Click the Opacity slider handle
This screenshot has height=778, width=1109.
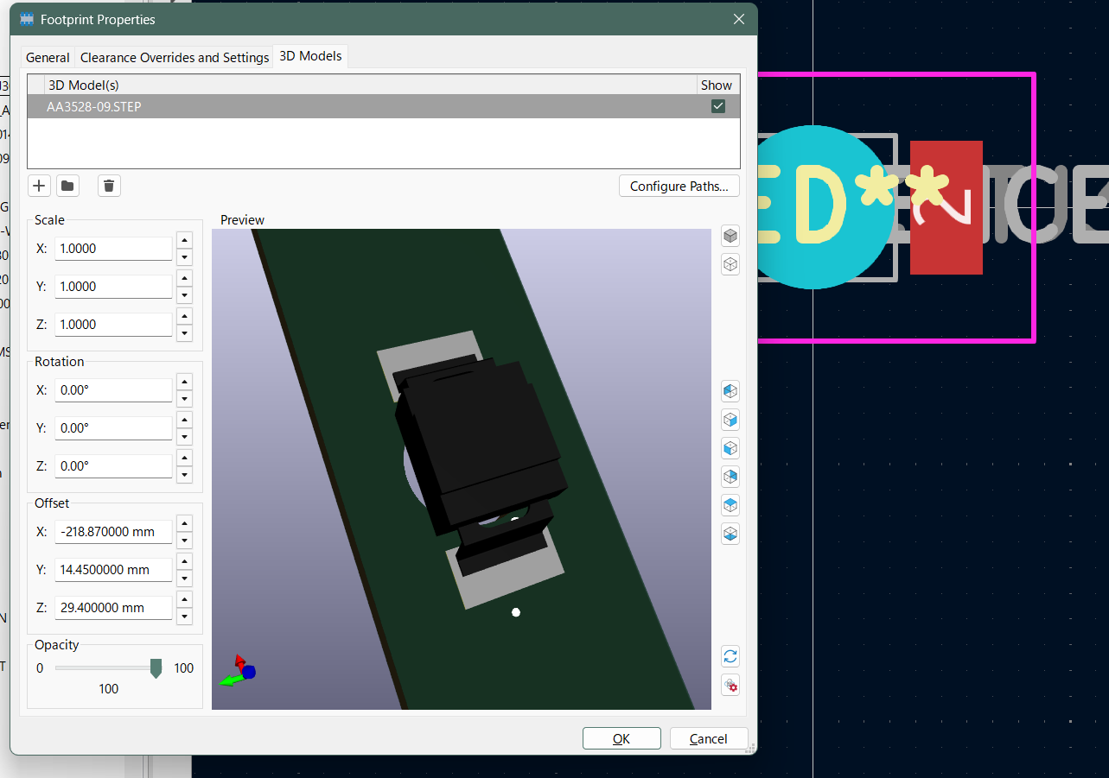click(156, 667)
